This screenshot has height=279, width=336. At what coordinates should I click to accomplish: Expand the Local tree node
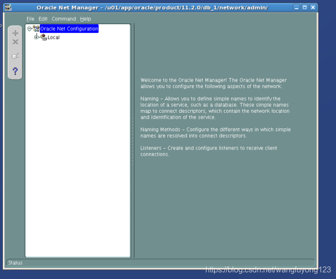click(x=36, y=37)
